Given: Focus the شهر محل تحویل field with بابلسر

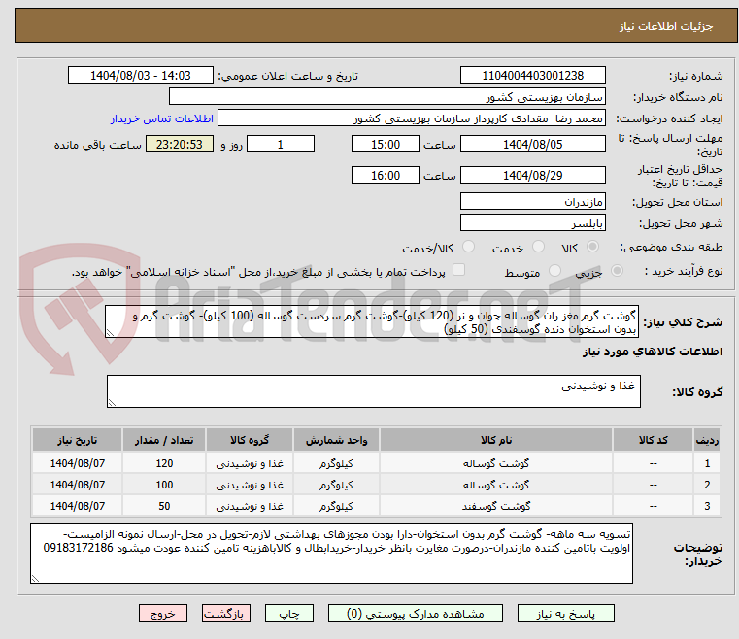Looking at the screenshot, I should (x=532, y=223).
